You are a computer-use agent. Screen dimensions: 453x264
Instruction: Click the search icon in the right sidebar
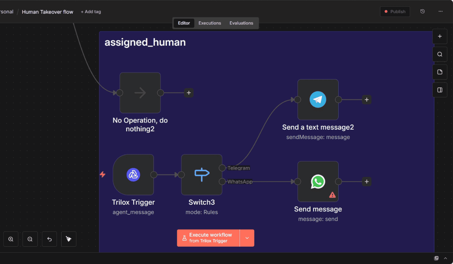pyautogui.click(x=439, y=54)
